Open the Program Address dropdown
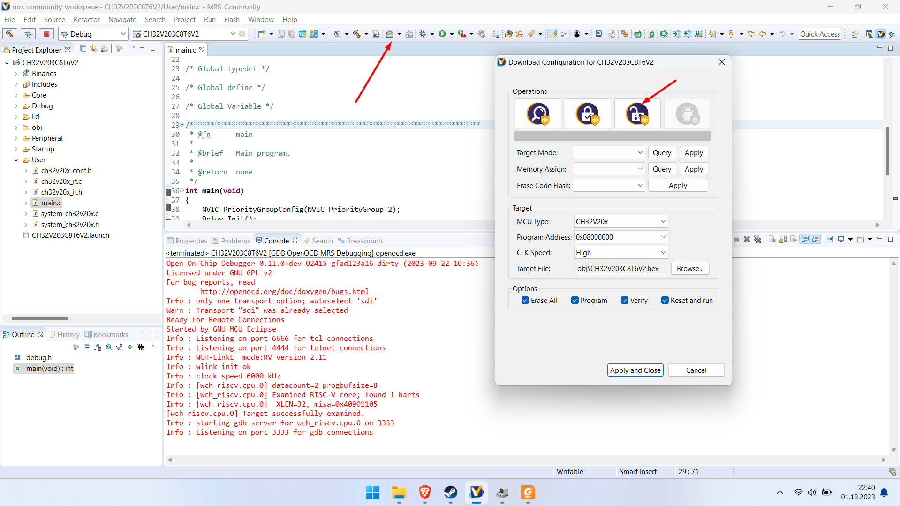 pyautogui.click(x=621, y=237)
